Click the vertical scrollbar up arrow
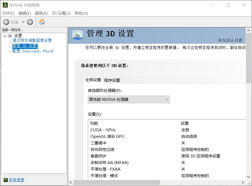 point(249,30)
